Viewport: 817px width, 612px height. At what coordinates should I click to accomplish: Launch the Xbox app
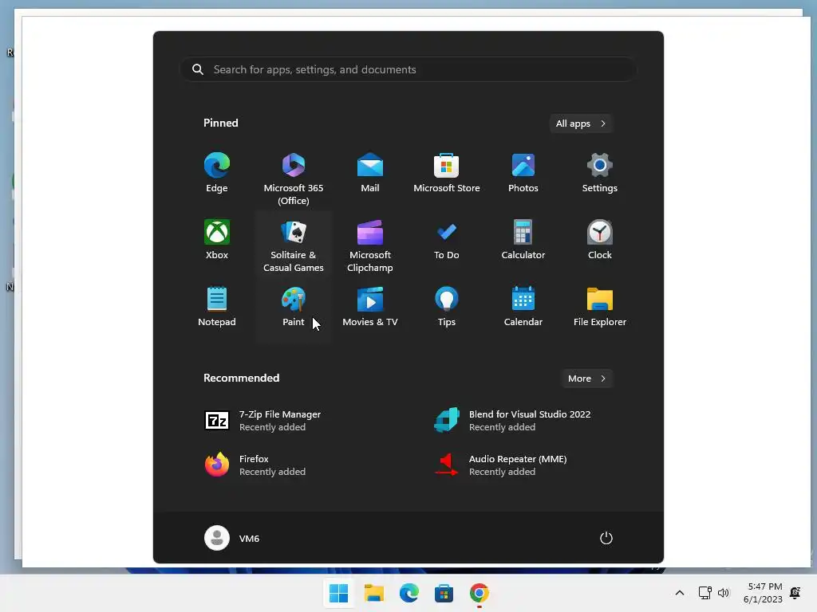tap(217, 241)
